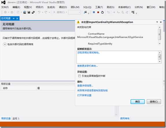This screenshot has width=166, height=128.
Task: Open the navigate backward dropdown arrow
Action: pyautogui.click(x=8, y=12)
